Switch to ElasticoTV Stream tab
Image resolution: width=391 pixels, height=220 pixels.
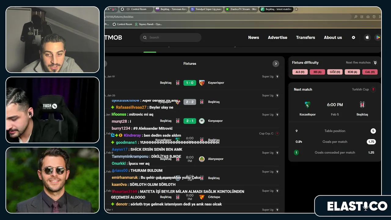(x=242, y=9)
